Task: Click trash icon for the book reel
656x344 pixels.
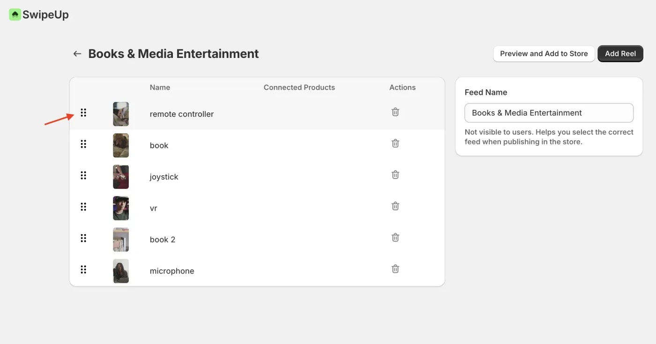Action: click(395, 143)
